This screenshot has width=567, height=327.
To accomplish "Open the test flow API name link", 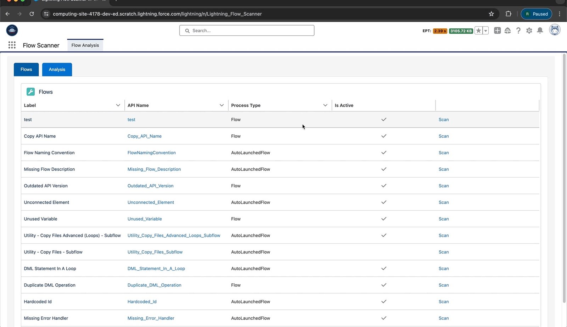I will (x=131, y=120).
